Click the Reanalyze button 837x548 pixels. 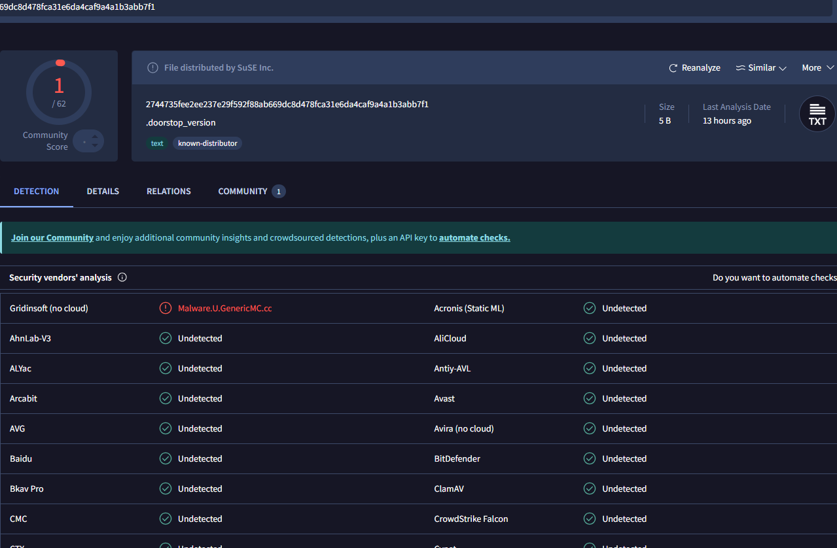[x=694, y=68]
